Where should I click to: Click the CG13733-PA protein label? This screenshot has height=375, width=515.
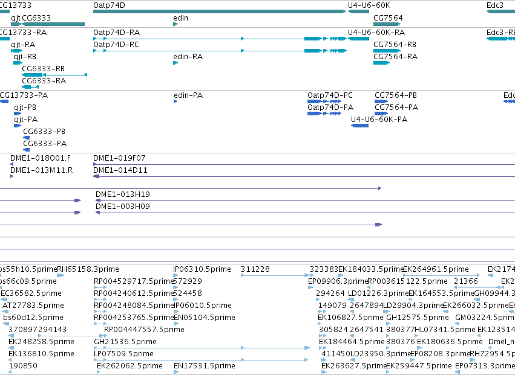coord(24,95)
